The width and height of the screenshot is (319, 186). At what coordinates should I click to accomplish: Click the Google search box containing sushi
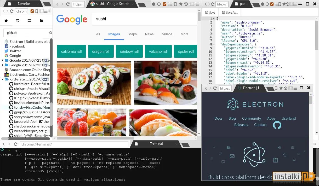click(x=144, y=19)
